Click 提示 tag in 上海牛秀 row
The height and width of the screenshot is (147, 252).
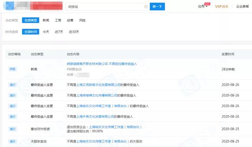pos(13,117)
